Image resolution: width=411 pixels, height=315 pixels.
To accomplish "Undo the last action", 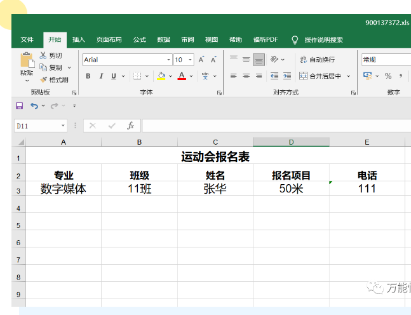I will coord(34,105).
